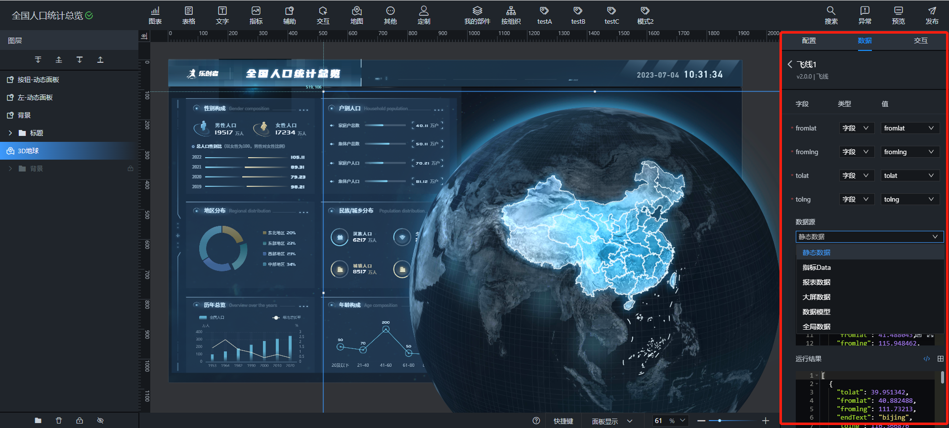Toggle layer lock in bottom layer toolbar

click(x=80, y=421)
